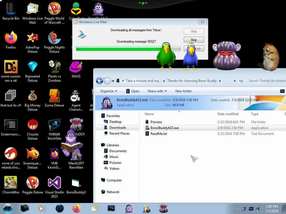Select BonziBuddy432.exe in the file list

(215, 128)
